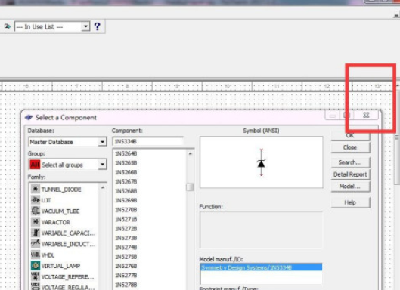This screenshot has height=290, width=400.
Task: Click the Search... button
Action: (350, 162)
